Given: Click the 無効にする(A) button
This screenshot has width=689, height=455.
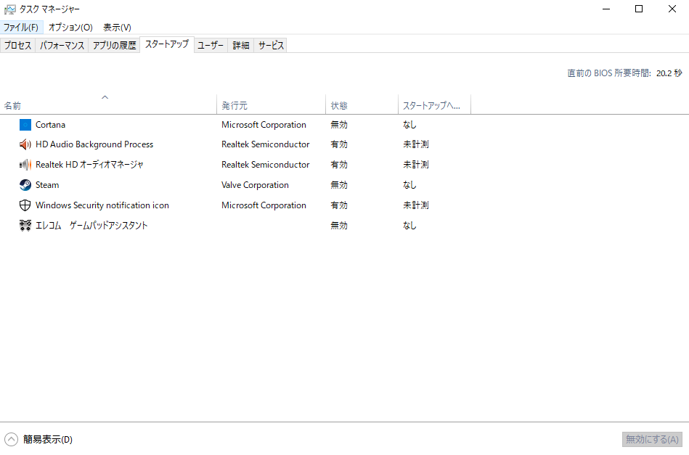Looking at the screenshot, I should click(x=652, y=439).
